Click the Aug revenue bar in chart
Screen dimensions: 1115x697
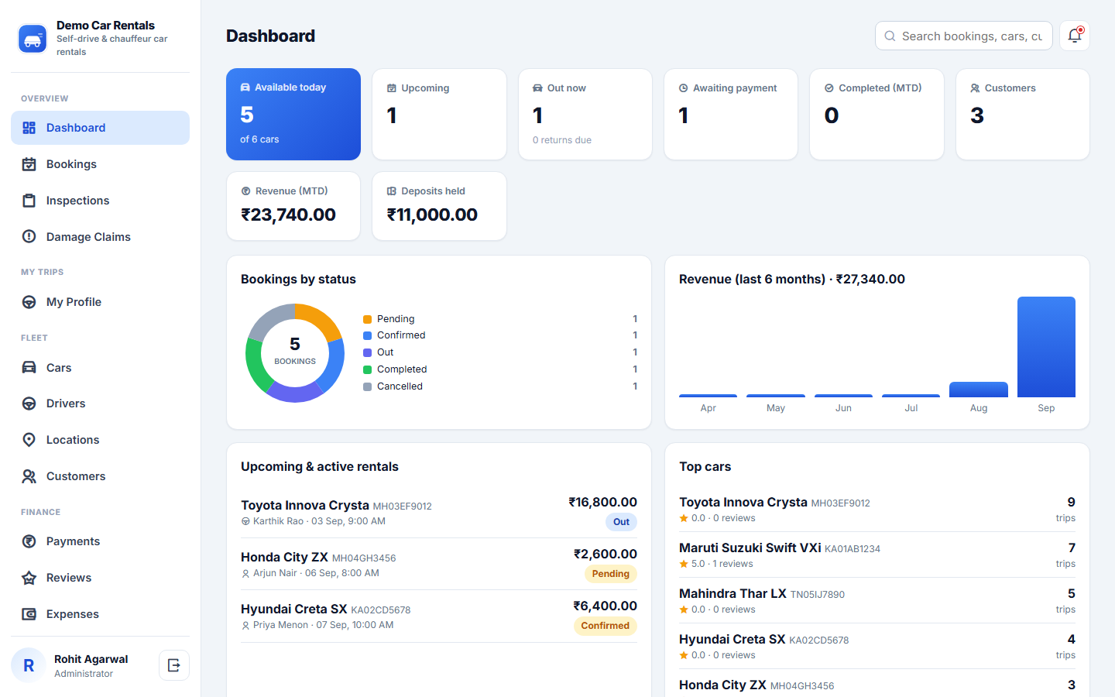(x=979, y=390)
